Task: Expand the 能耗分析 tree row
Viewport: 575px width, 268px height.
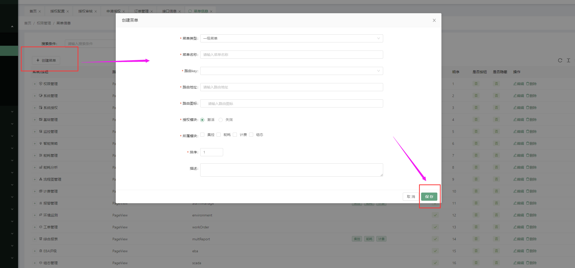Action: click(35, 167)
